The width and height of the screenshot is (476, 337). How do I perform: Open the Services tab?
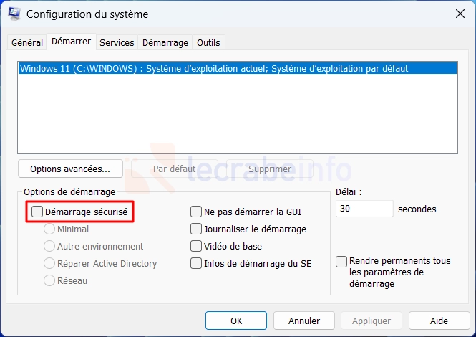[x=117, y=42]
